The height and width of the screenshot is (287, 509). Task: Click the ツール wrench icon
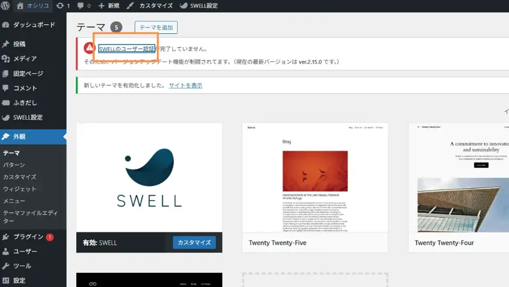[5, 266]
